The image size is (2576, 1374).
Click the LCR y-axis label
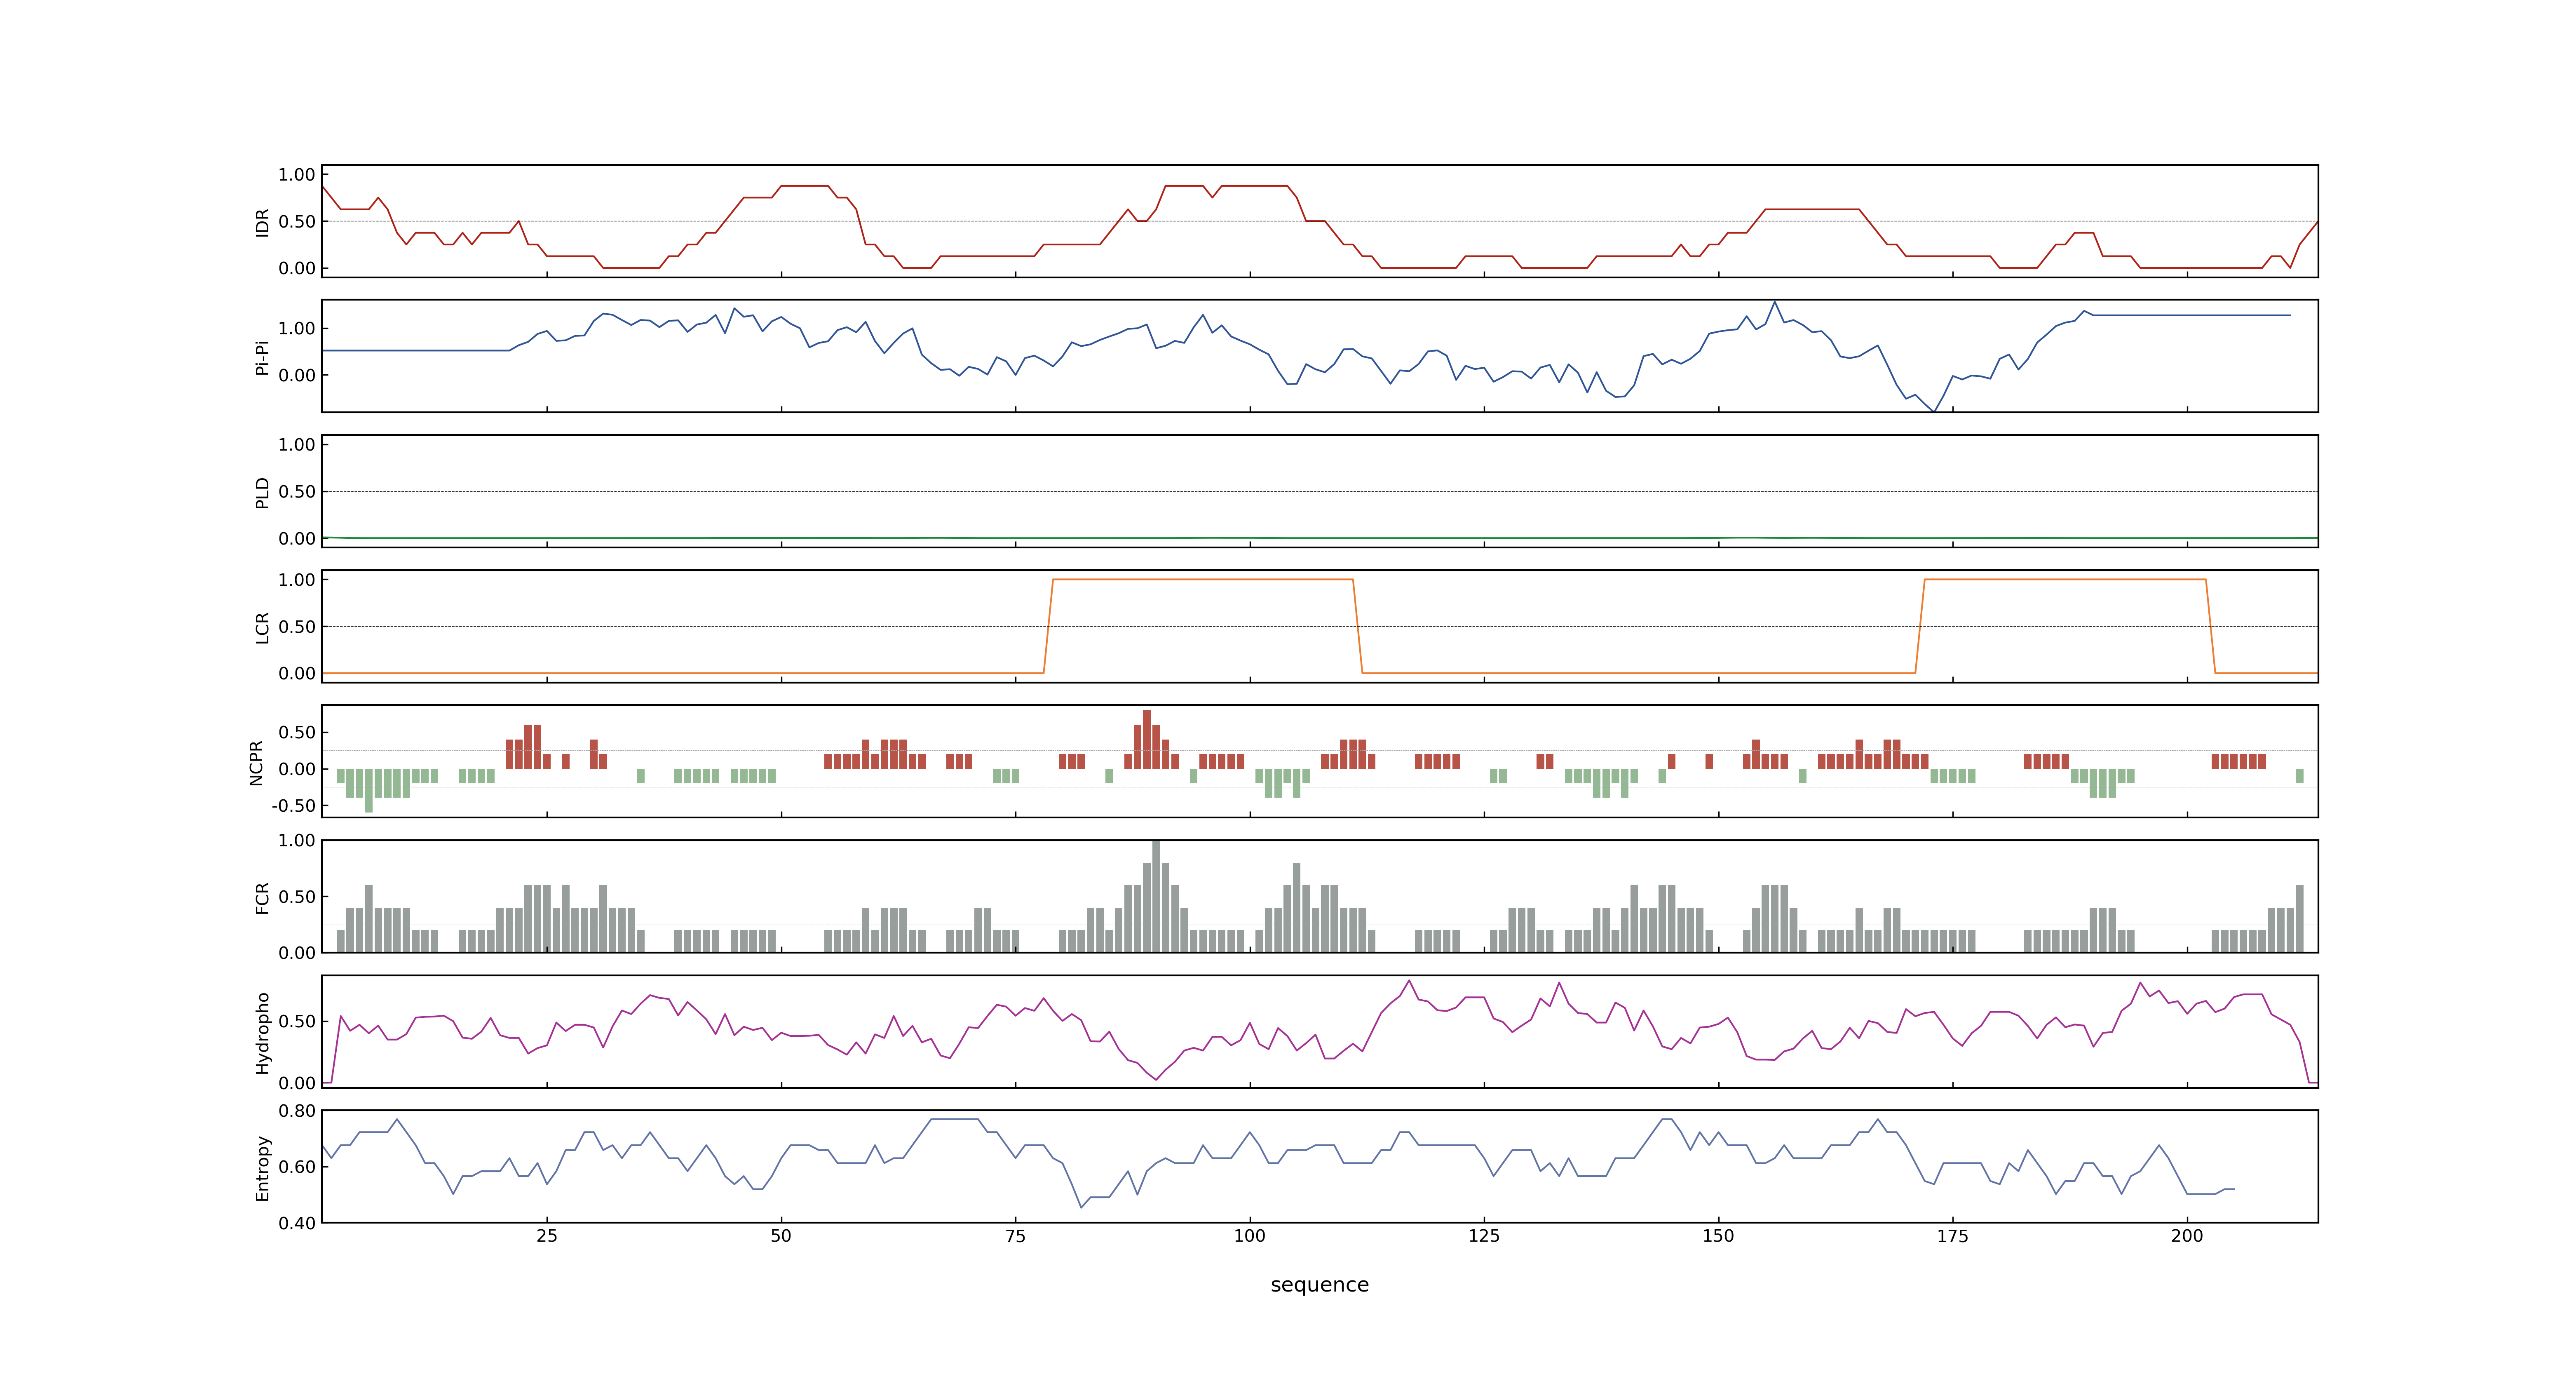262,627
